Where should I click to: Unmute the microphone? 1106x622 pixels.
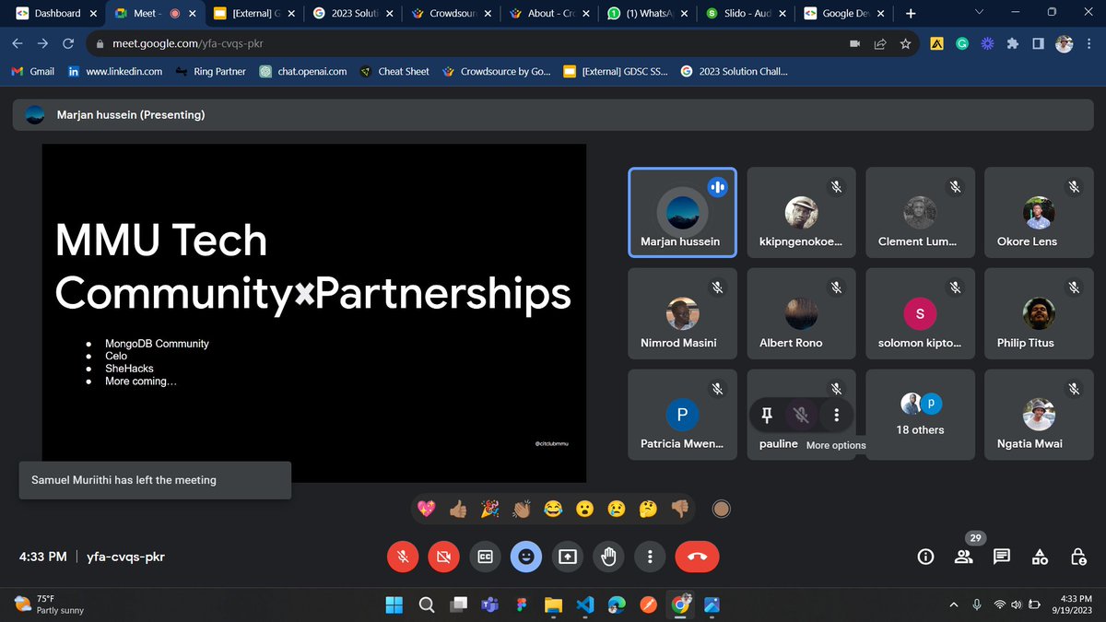(402, 557)
